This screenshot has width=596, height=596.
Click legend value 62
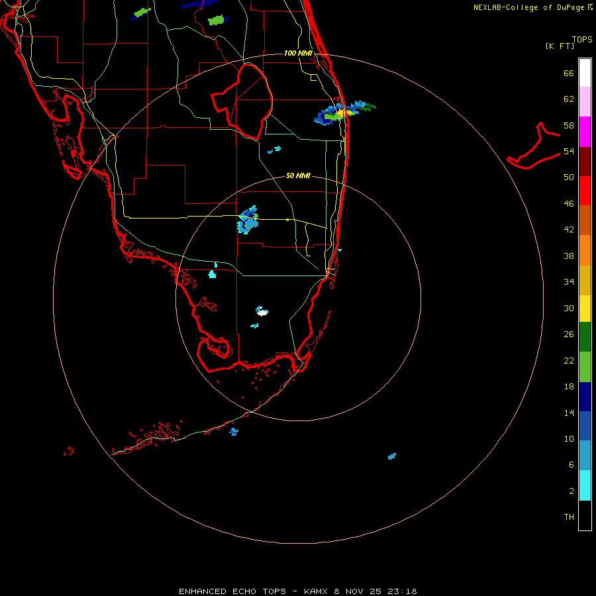pos(569,99)
